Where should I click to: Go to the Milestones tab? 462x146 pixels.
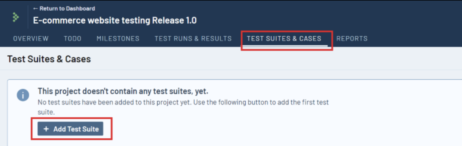(118, 39)
